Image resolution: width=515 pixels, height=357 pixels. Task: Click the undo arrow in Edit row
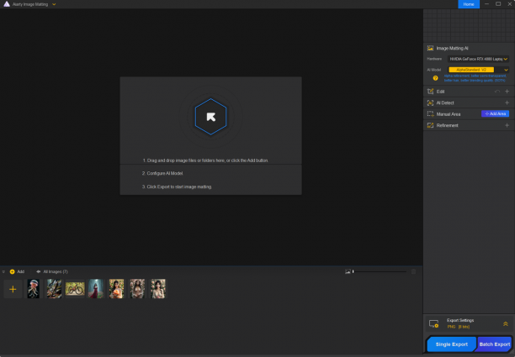[x=497, y=92]
